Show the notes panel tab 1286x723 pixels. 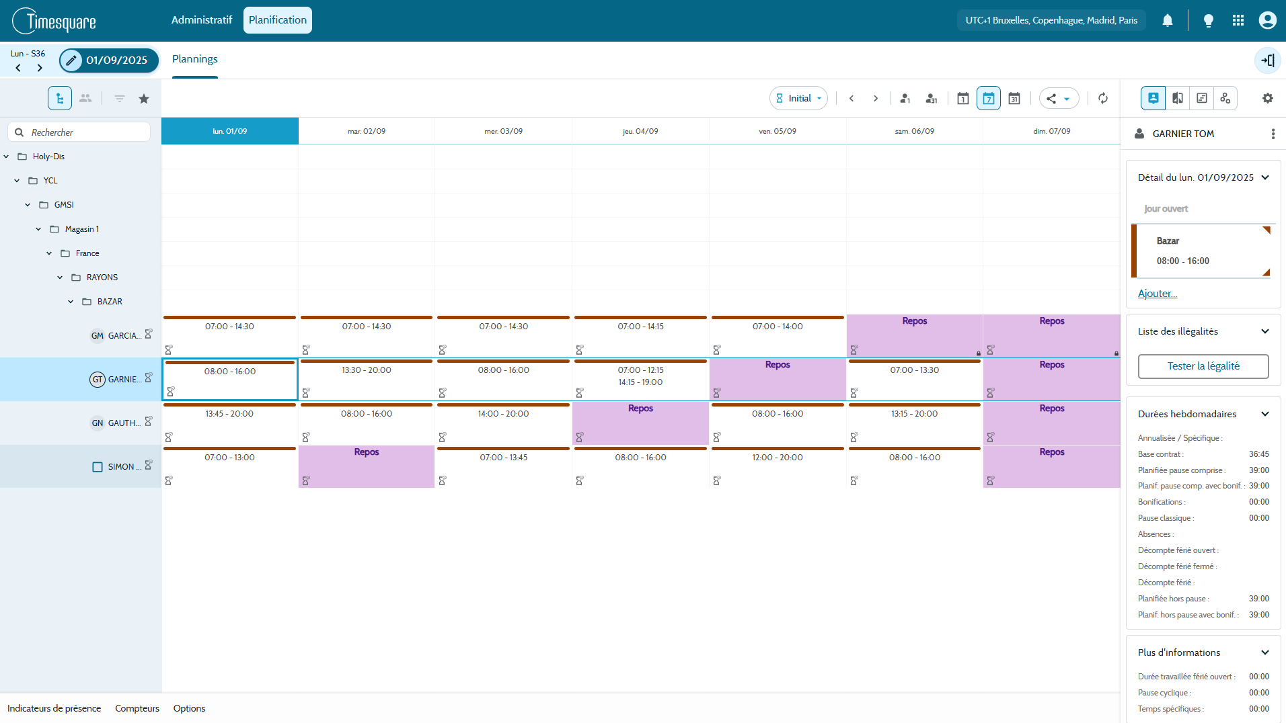point(1202,98)
